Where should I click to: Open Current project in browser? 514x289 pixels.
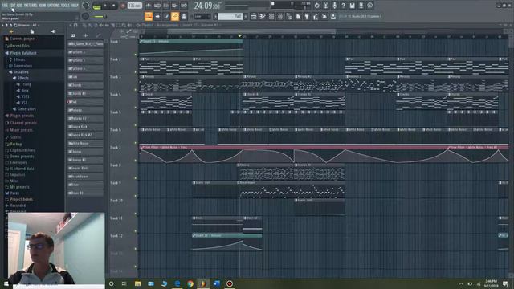[x=22, y=39]
